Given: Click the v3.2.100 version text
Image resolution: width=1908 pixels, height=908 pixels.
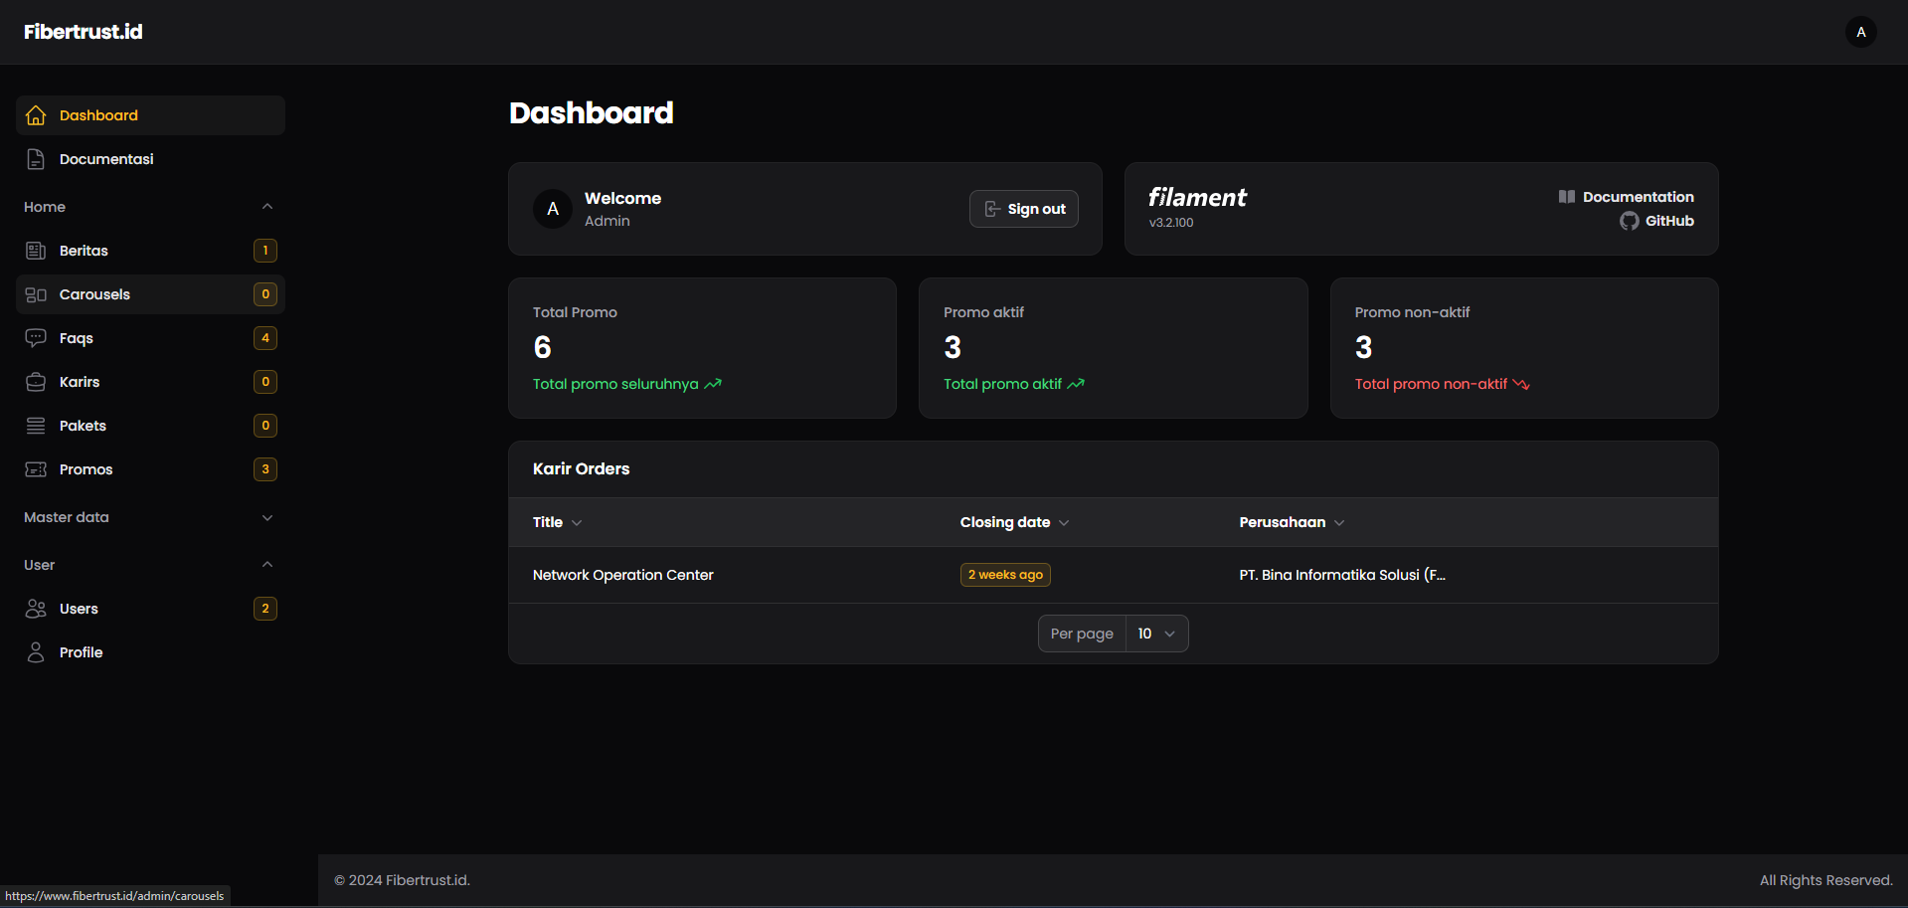Looking at the screenshot, I should (x=1171, y=223).
